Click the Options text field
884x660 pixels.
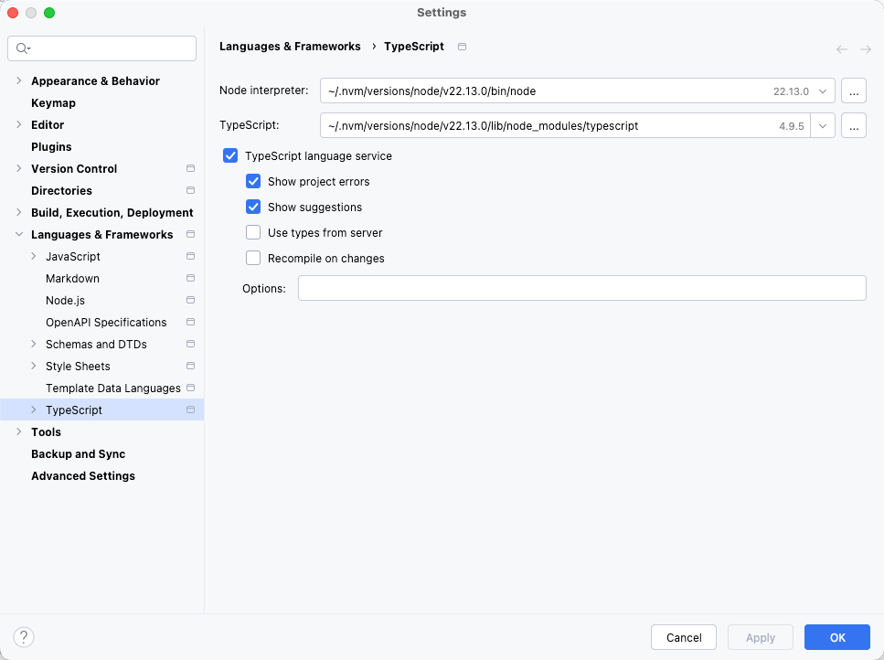click(x=581, y=288)
